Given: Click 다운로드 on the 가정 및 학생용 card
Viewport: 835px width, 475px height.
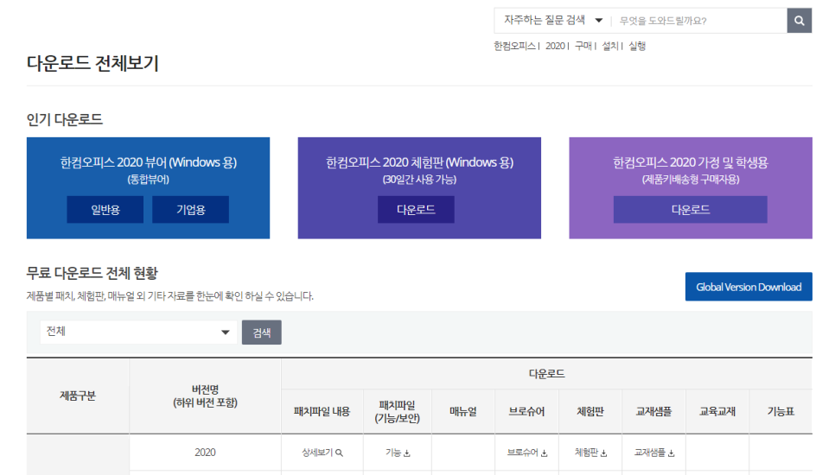Looking at the screenshot, I should 690,210.
